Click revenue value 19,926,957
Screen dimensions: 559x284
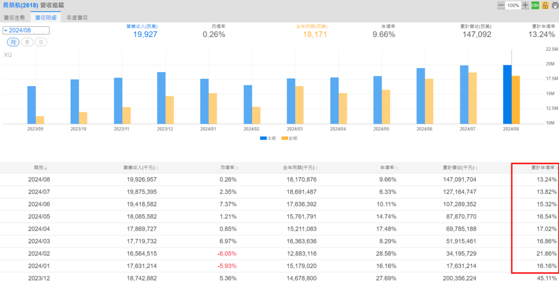[142, 180]
